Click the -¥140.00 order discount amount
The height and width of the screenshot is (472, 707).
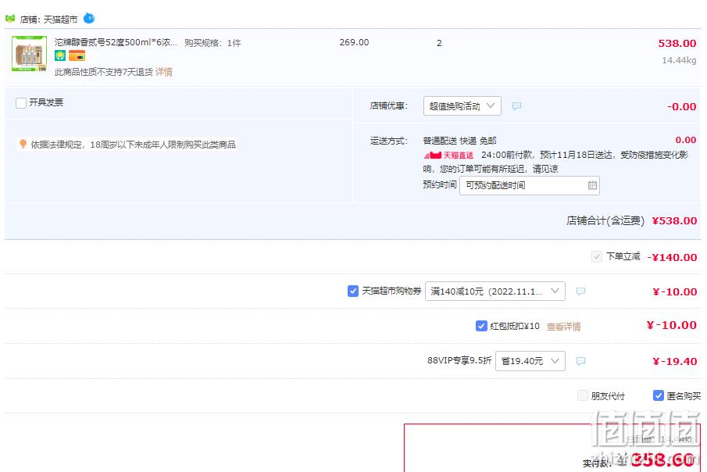coord(673,258)
